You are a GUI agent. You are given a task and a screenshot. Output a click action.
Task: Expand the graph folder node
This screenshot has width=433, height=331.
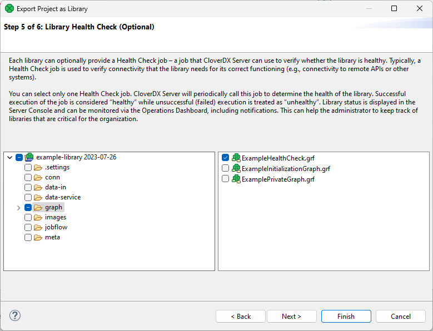18,208
